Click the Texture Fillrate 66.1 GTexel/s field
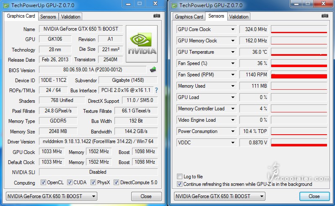The height and width of the screenshot is (206, 335). (x=136, y=111)
